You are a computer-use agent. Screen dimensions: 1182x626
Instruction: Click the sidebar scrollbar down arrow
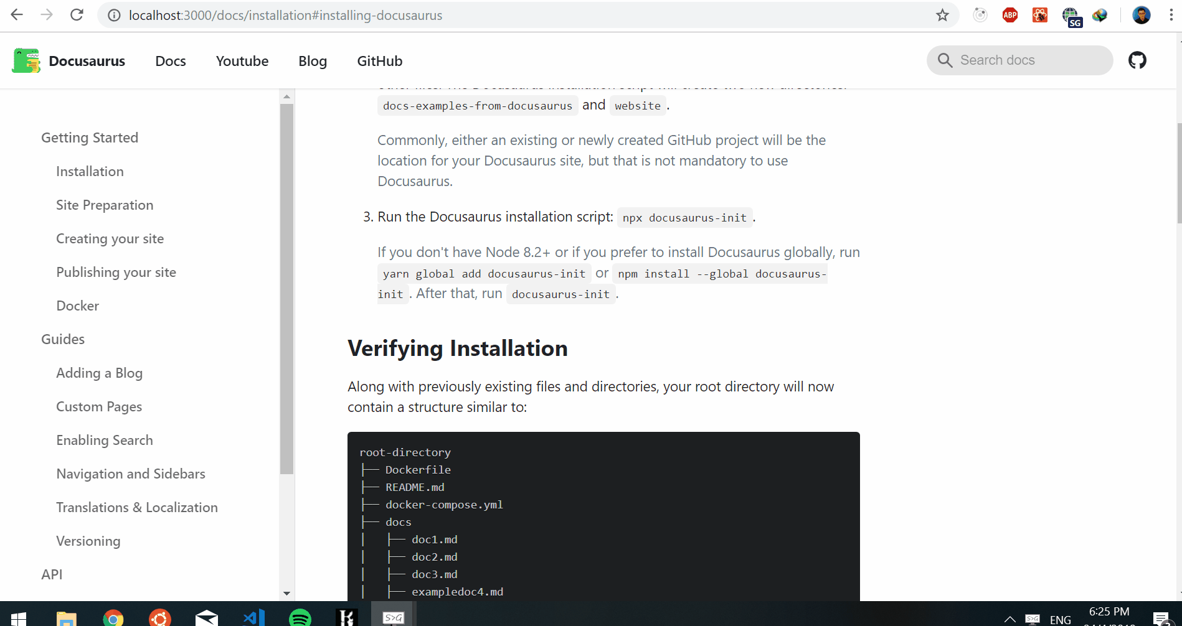(286, 593)
